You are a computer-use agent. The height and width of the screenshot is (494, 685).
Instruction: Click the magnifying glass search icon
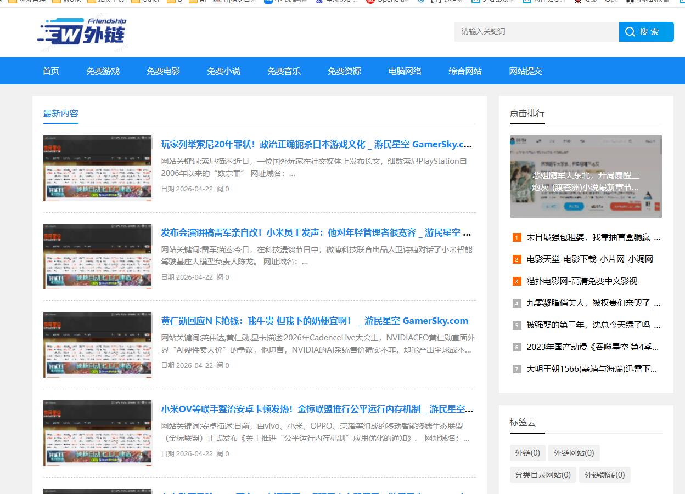629,32
